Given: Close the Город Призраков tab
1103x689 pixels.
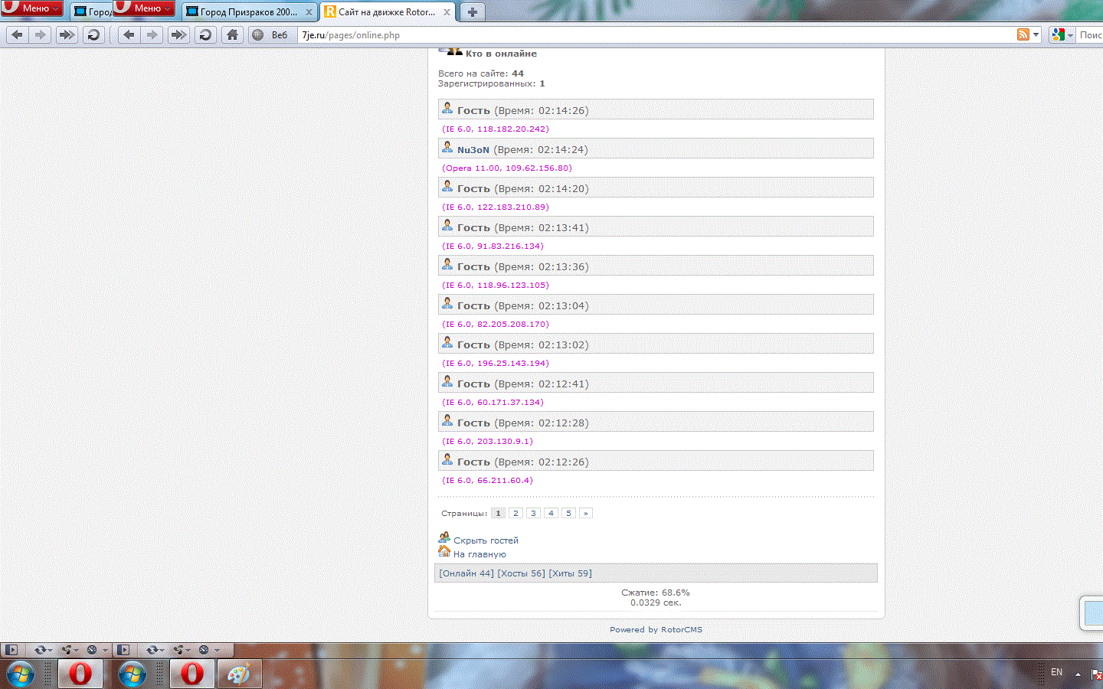Looking at the screenshot, I should [309, 12].
